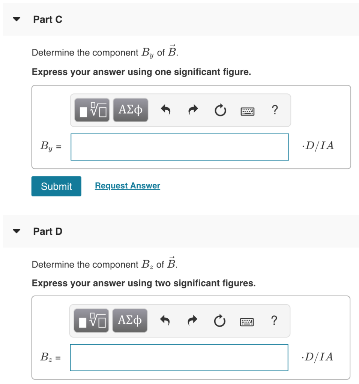Open Greek symbols palette in Part C
Image resolution: width=359 pixels, height=384 pixels.
click(130, 110)
